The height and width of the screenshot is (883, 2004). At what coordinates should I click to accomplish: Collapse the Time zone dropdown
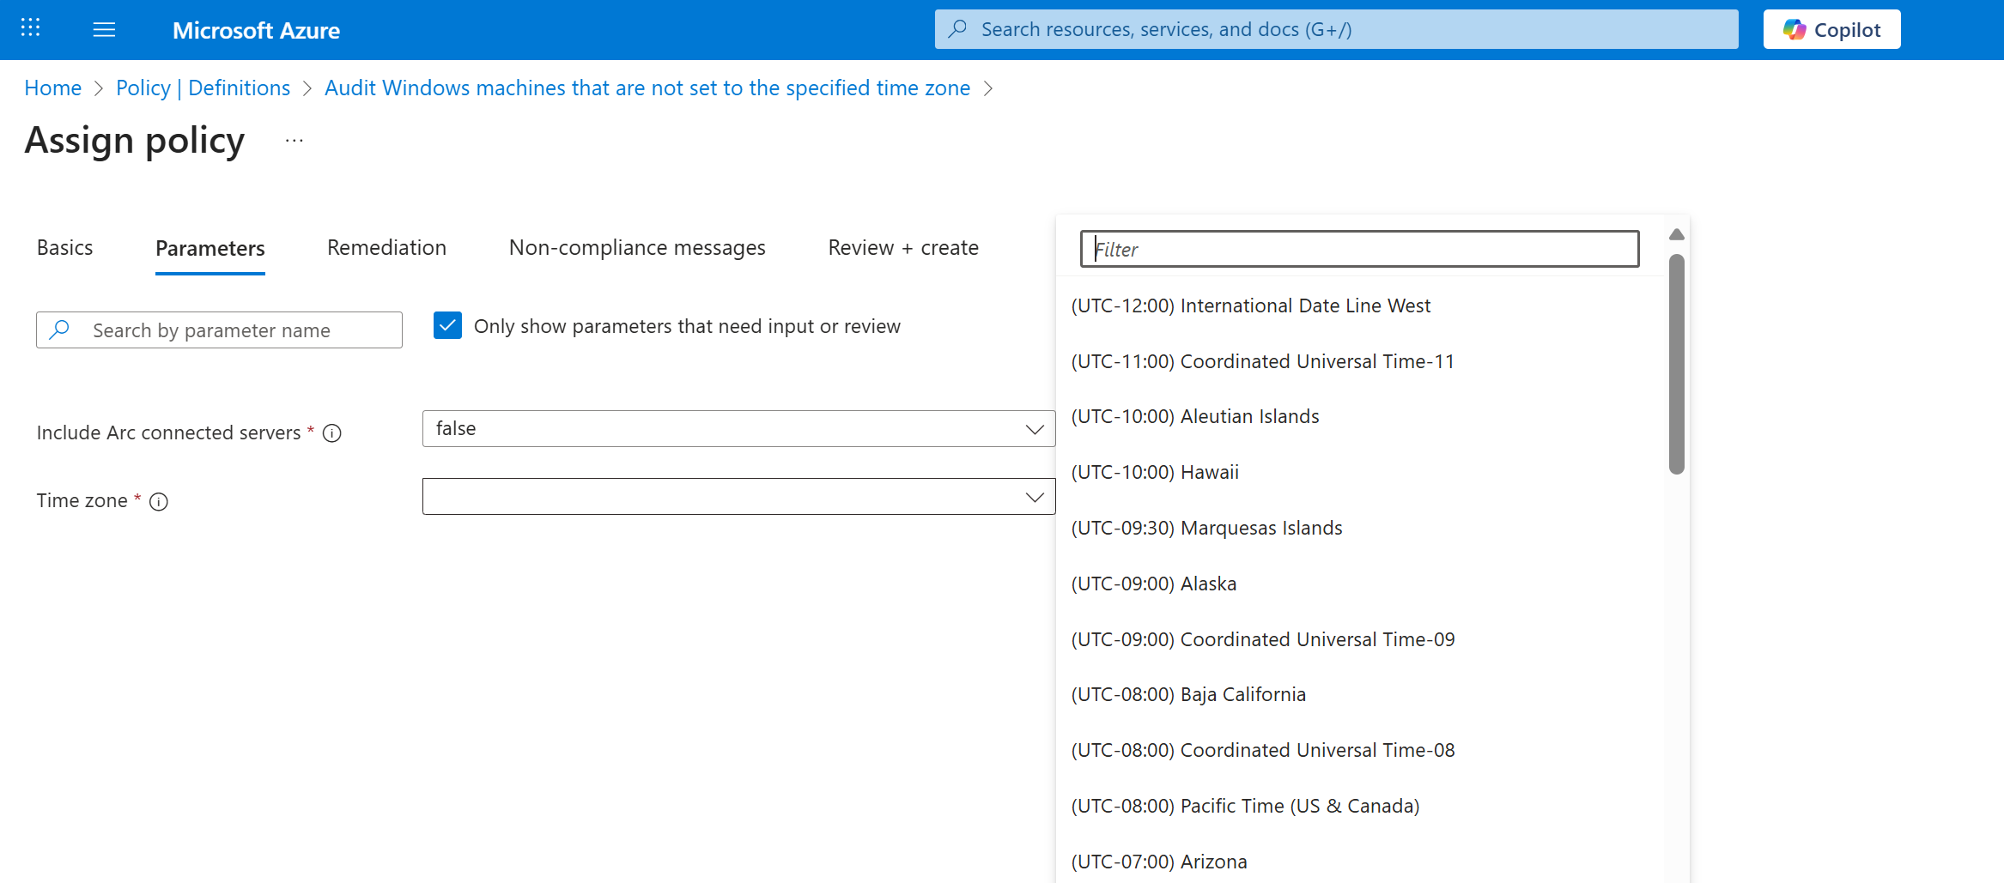click(x=1035, y=496)
